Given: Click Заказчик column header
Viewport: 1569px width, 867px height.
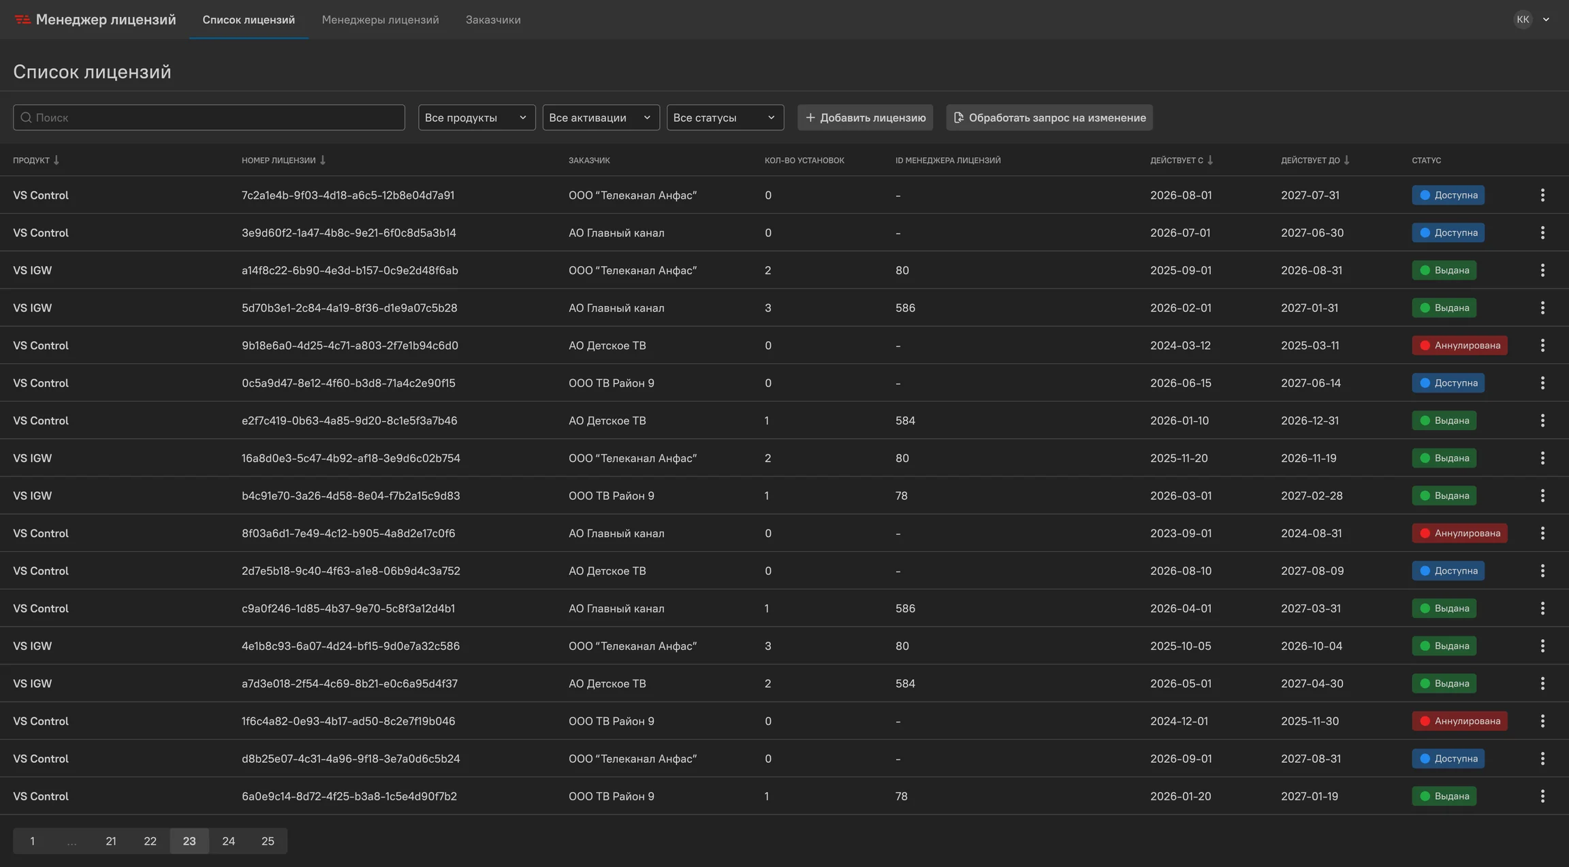Looking at the screenshot, I should point(589,161).
